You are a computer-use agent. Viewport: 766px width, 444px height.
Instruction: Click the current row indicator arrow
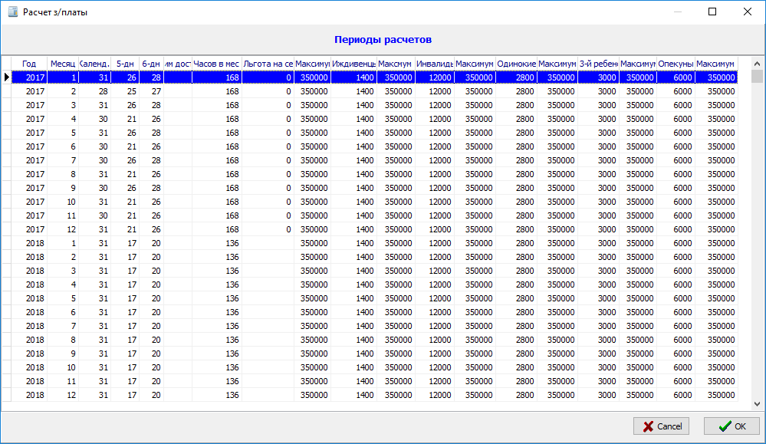[7, 77]
